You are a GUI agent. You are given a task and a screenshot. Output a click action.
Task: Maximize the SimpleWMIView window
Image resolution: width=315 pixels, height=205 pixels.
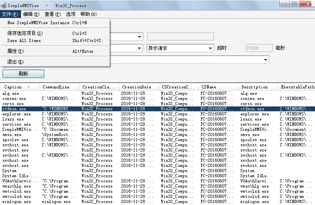pos(294,4)
